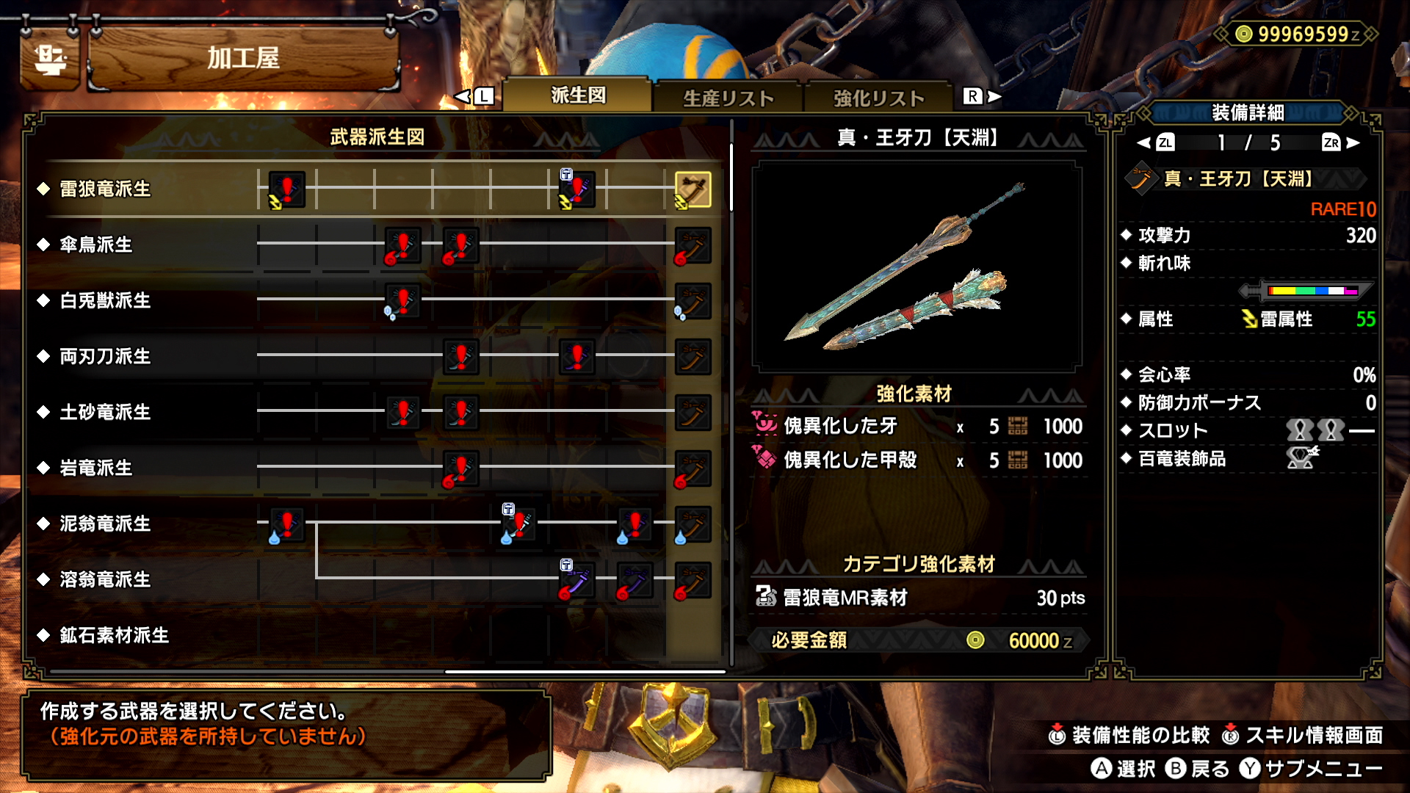Select the weapon node in 白兎獣派生 row
The height and width of the screenshot is (793, 1410).
coord(402,301)
